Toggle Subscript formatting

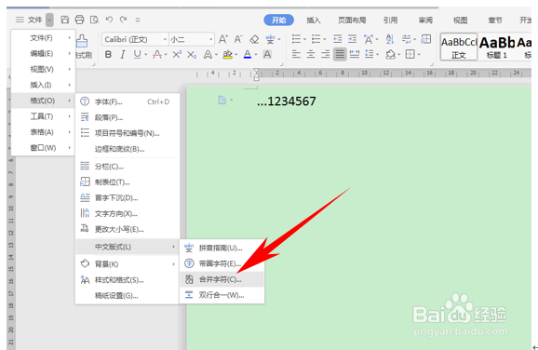pyautogui.click(x=192, y=55)
